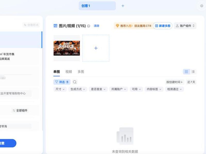Open the 近7天 date range
Viewport: 206px width, 154px height.
point(191,82)
